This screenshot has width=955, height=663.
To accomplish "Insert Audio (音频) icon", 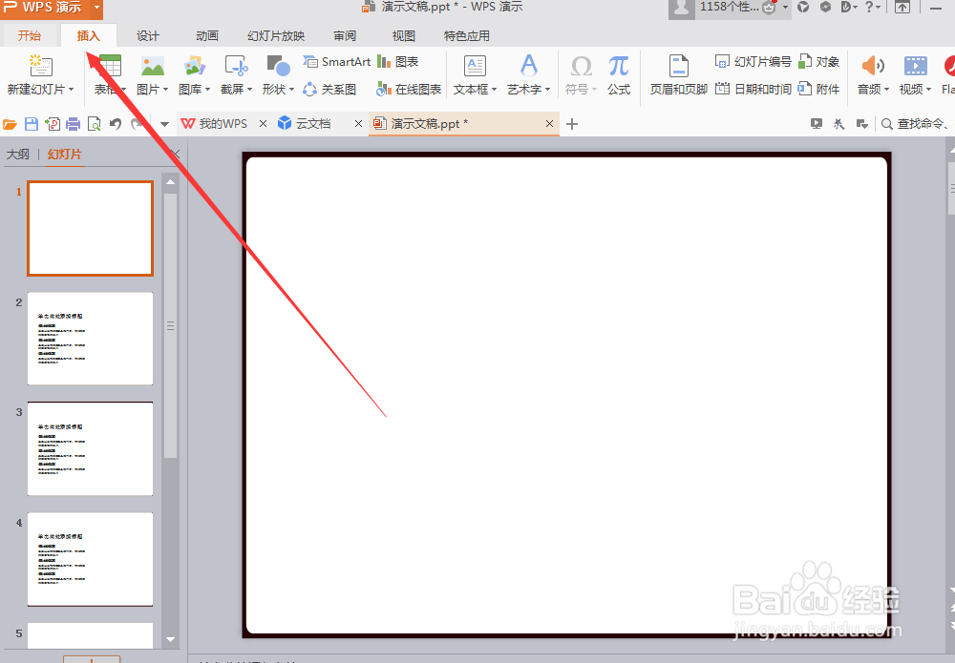I will coord(873,66).
